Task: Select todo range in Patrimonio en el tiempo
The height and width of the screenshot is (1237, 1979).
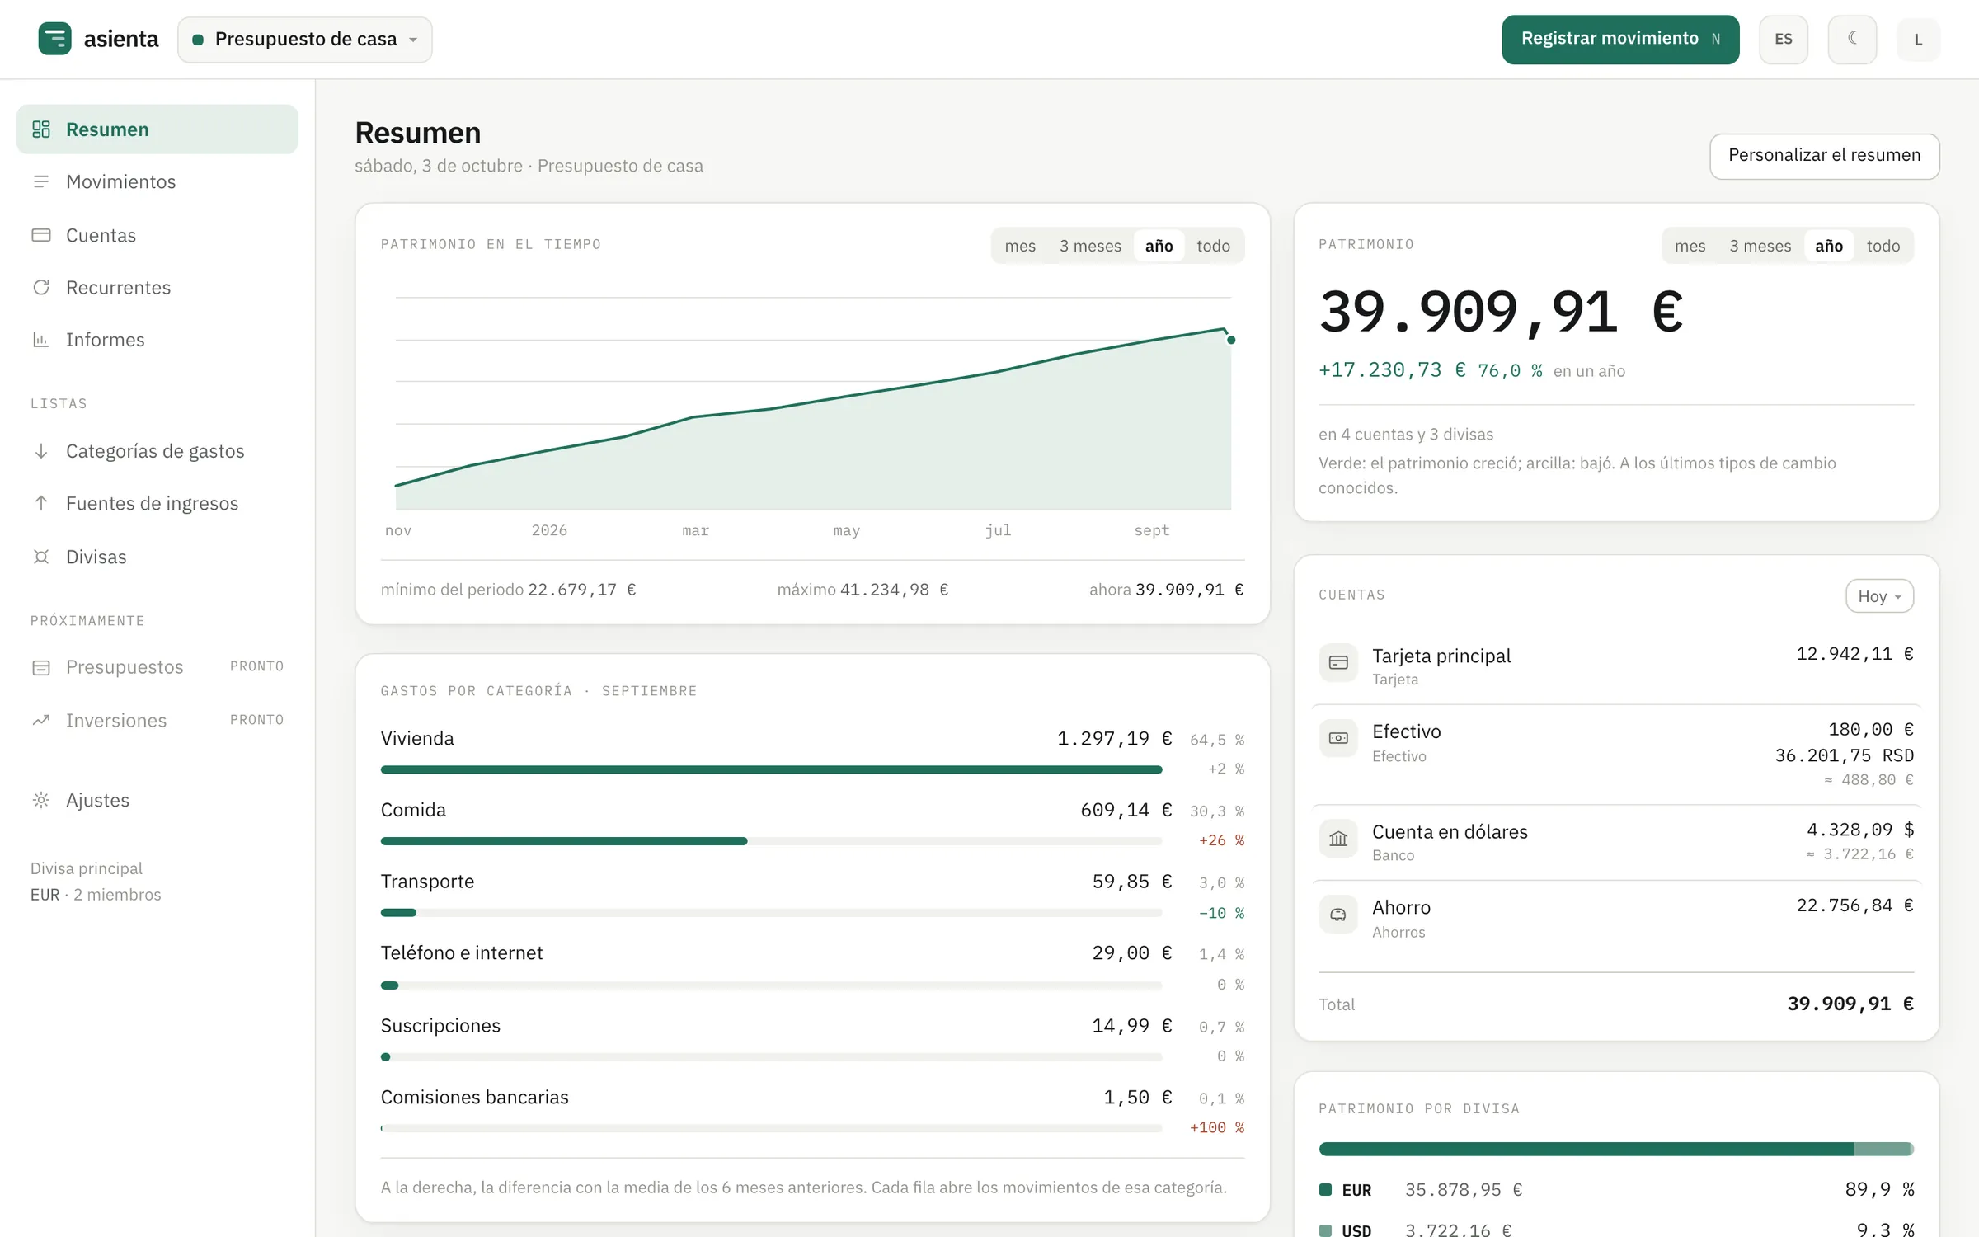Action: tap(1213, 246)
